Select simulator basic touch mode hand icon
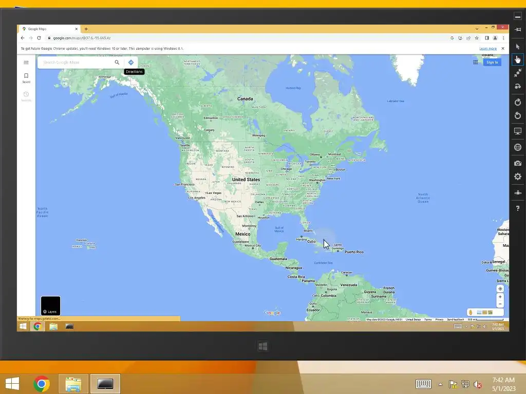This screenshot has height=394, width=526. click(518, 60)
